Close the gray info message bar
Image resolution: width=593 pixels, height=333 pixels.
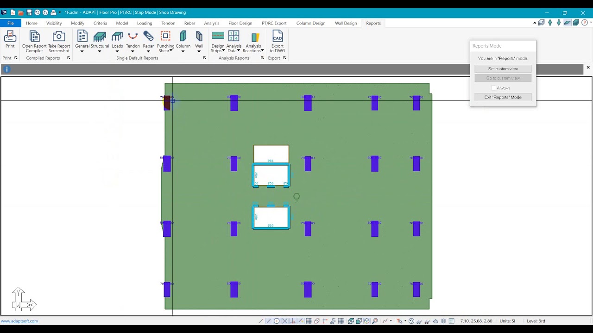click(x=588, y=68)
